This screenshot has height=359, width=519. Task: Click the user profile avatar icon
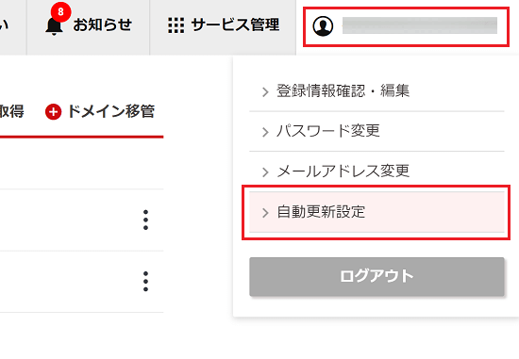click(x=323, y=25)
